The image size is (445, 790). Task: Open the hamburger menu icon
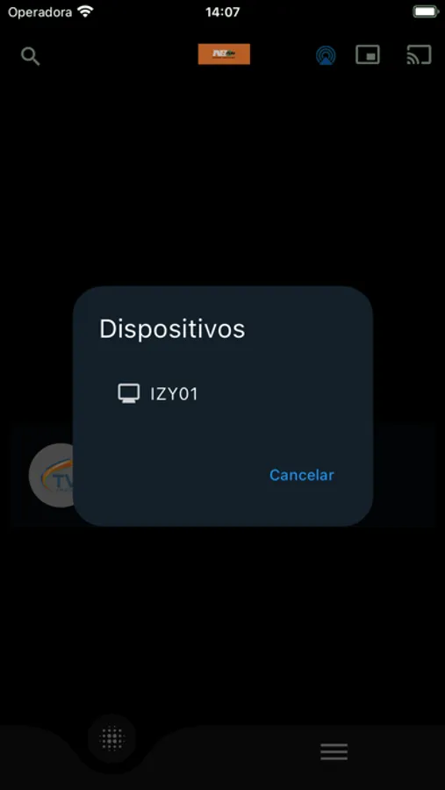coord(334,751)
